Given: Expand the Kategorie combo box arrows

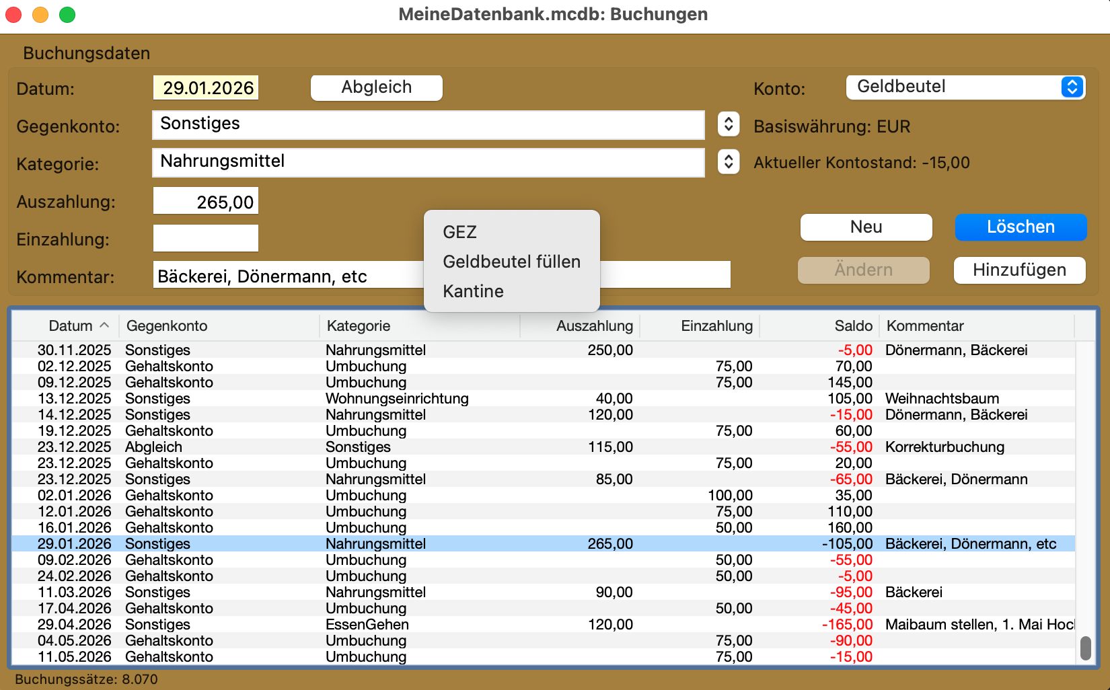Looking at the screenshot, I should [729, 162].
